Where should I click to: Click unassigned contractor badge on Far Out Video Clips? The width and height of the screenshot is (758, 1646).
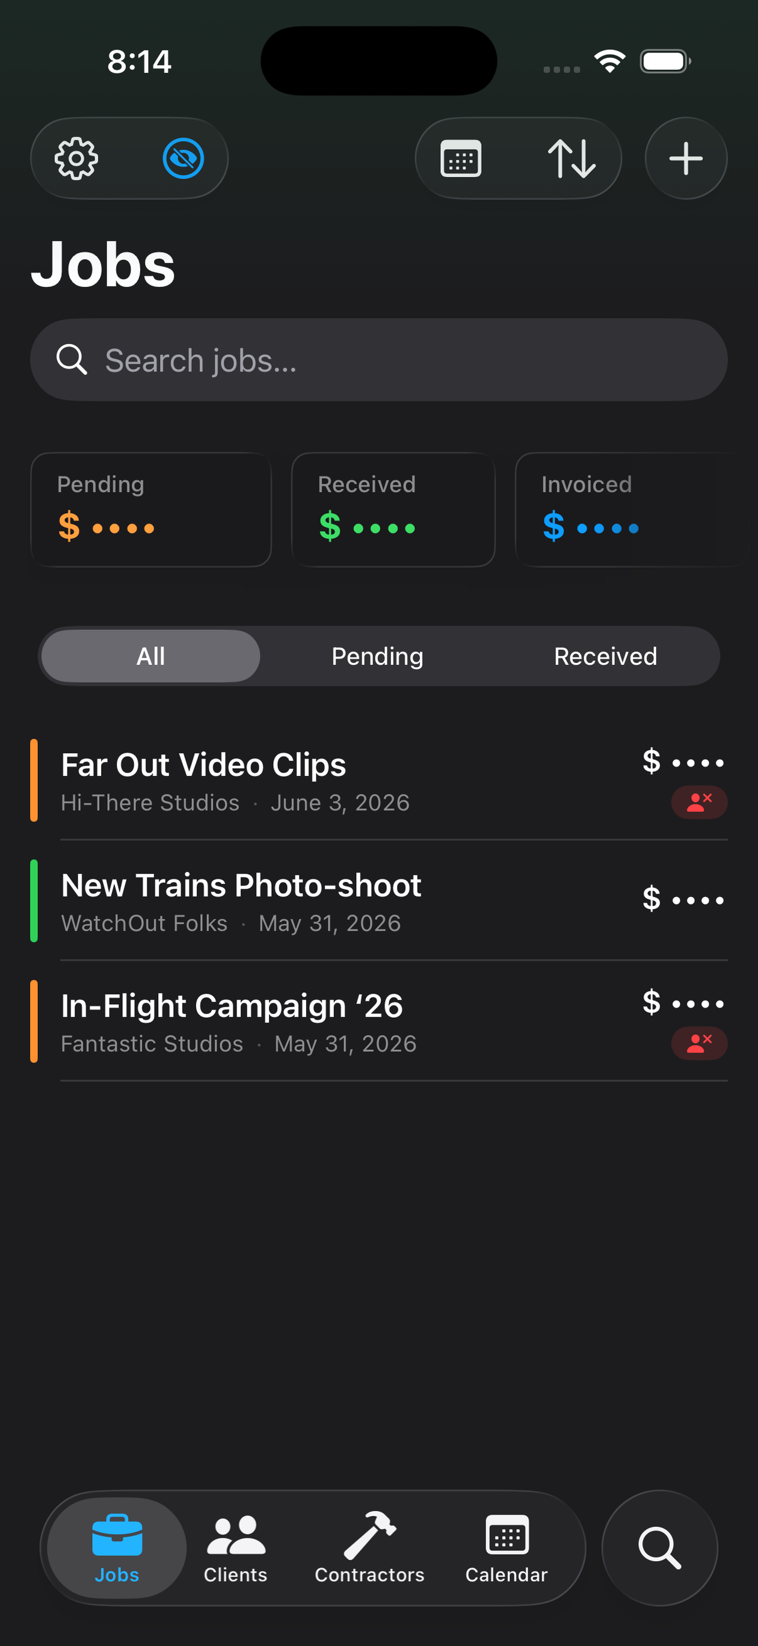[x=699, y=802]
